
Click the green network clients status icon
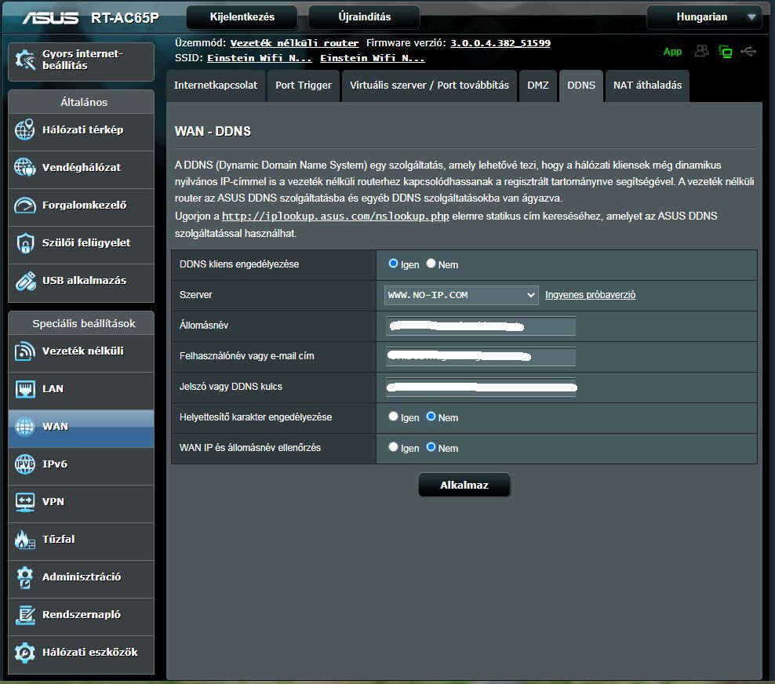click(x=725, y=52)
